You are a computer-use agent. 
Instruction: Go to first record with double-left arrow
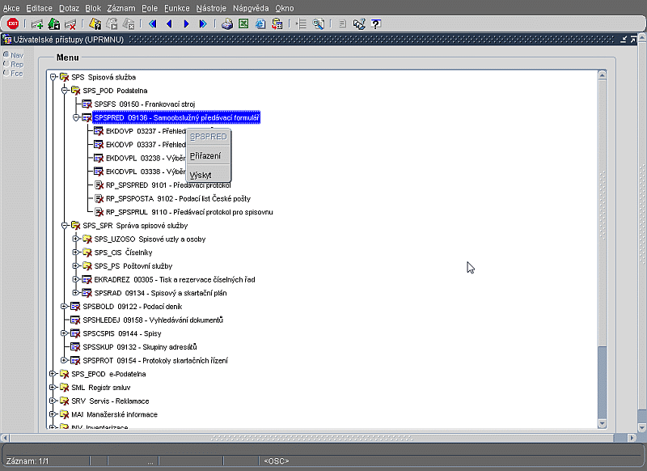[x=153, y=24]
